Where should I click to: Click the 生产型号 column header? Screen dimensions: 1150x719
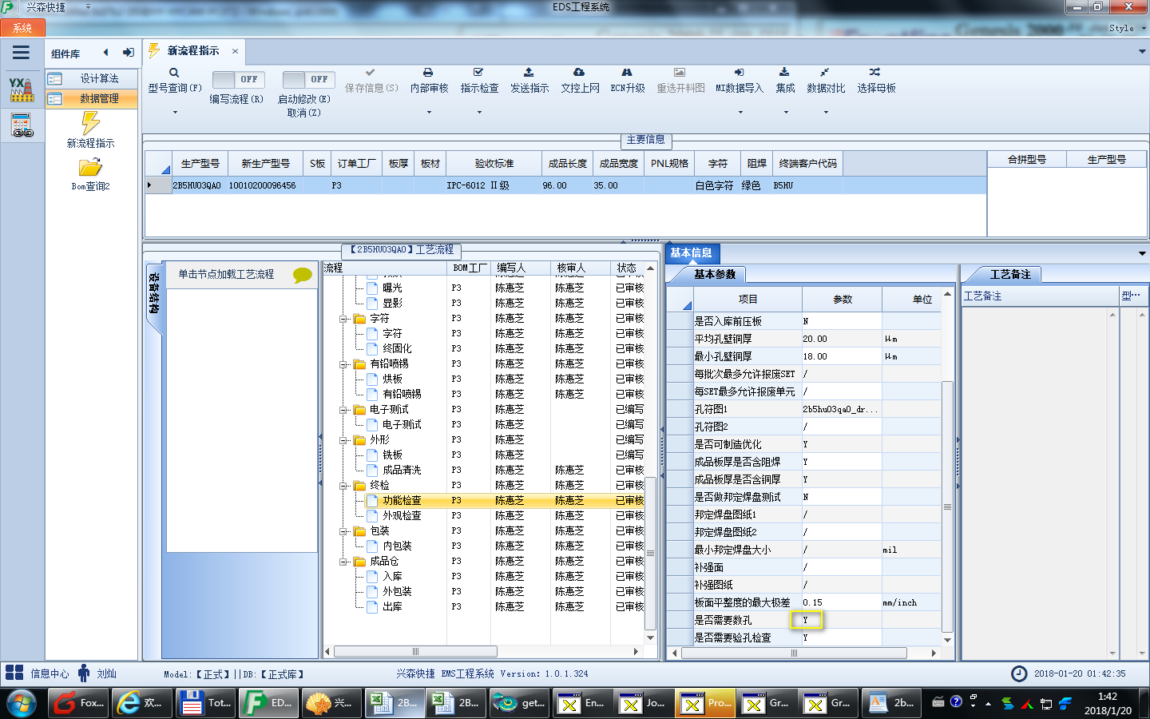click(200, 163)
